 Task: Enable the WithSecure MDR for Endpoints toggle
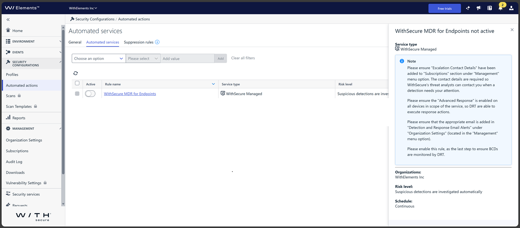(90, 94)
